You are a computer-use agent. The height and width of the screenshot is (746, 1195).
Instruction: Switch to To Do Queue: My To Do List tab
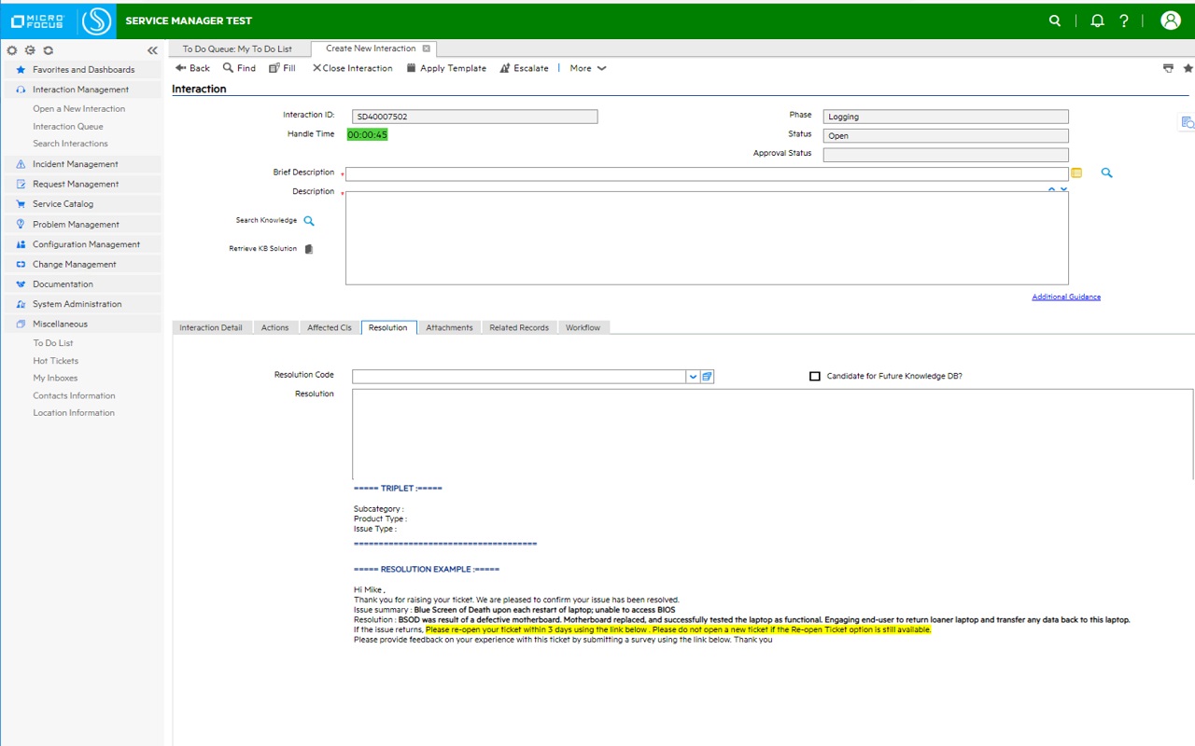237,48
